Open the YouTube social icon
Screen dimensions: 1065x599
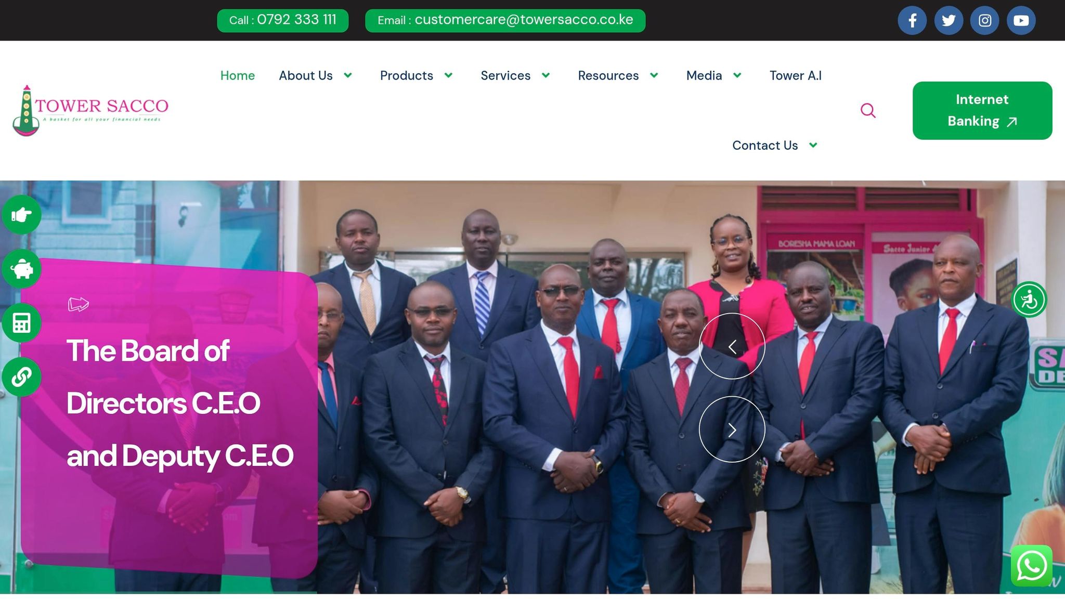click(1021, 20)
